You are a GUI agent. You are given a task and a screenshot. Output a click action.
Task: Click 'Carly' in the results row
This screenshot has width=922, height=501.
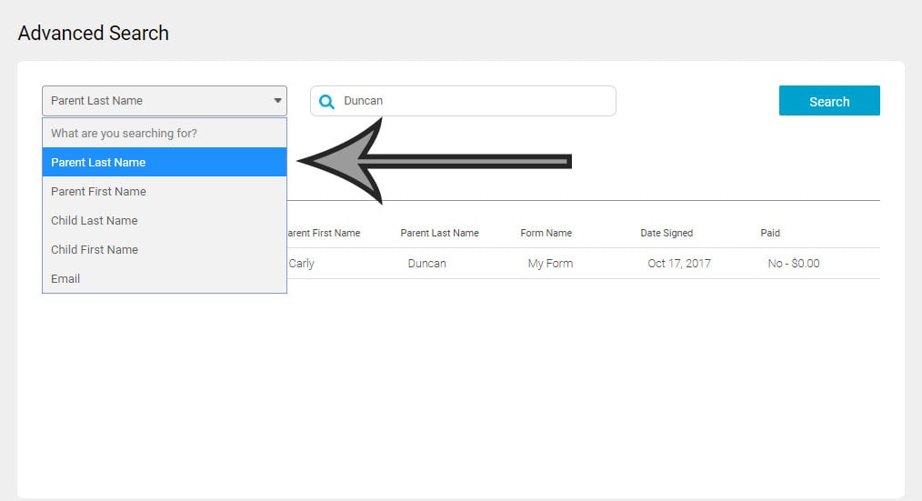pos(301,264)
